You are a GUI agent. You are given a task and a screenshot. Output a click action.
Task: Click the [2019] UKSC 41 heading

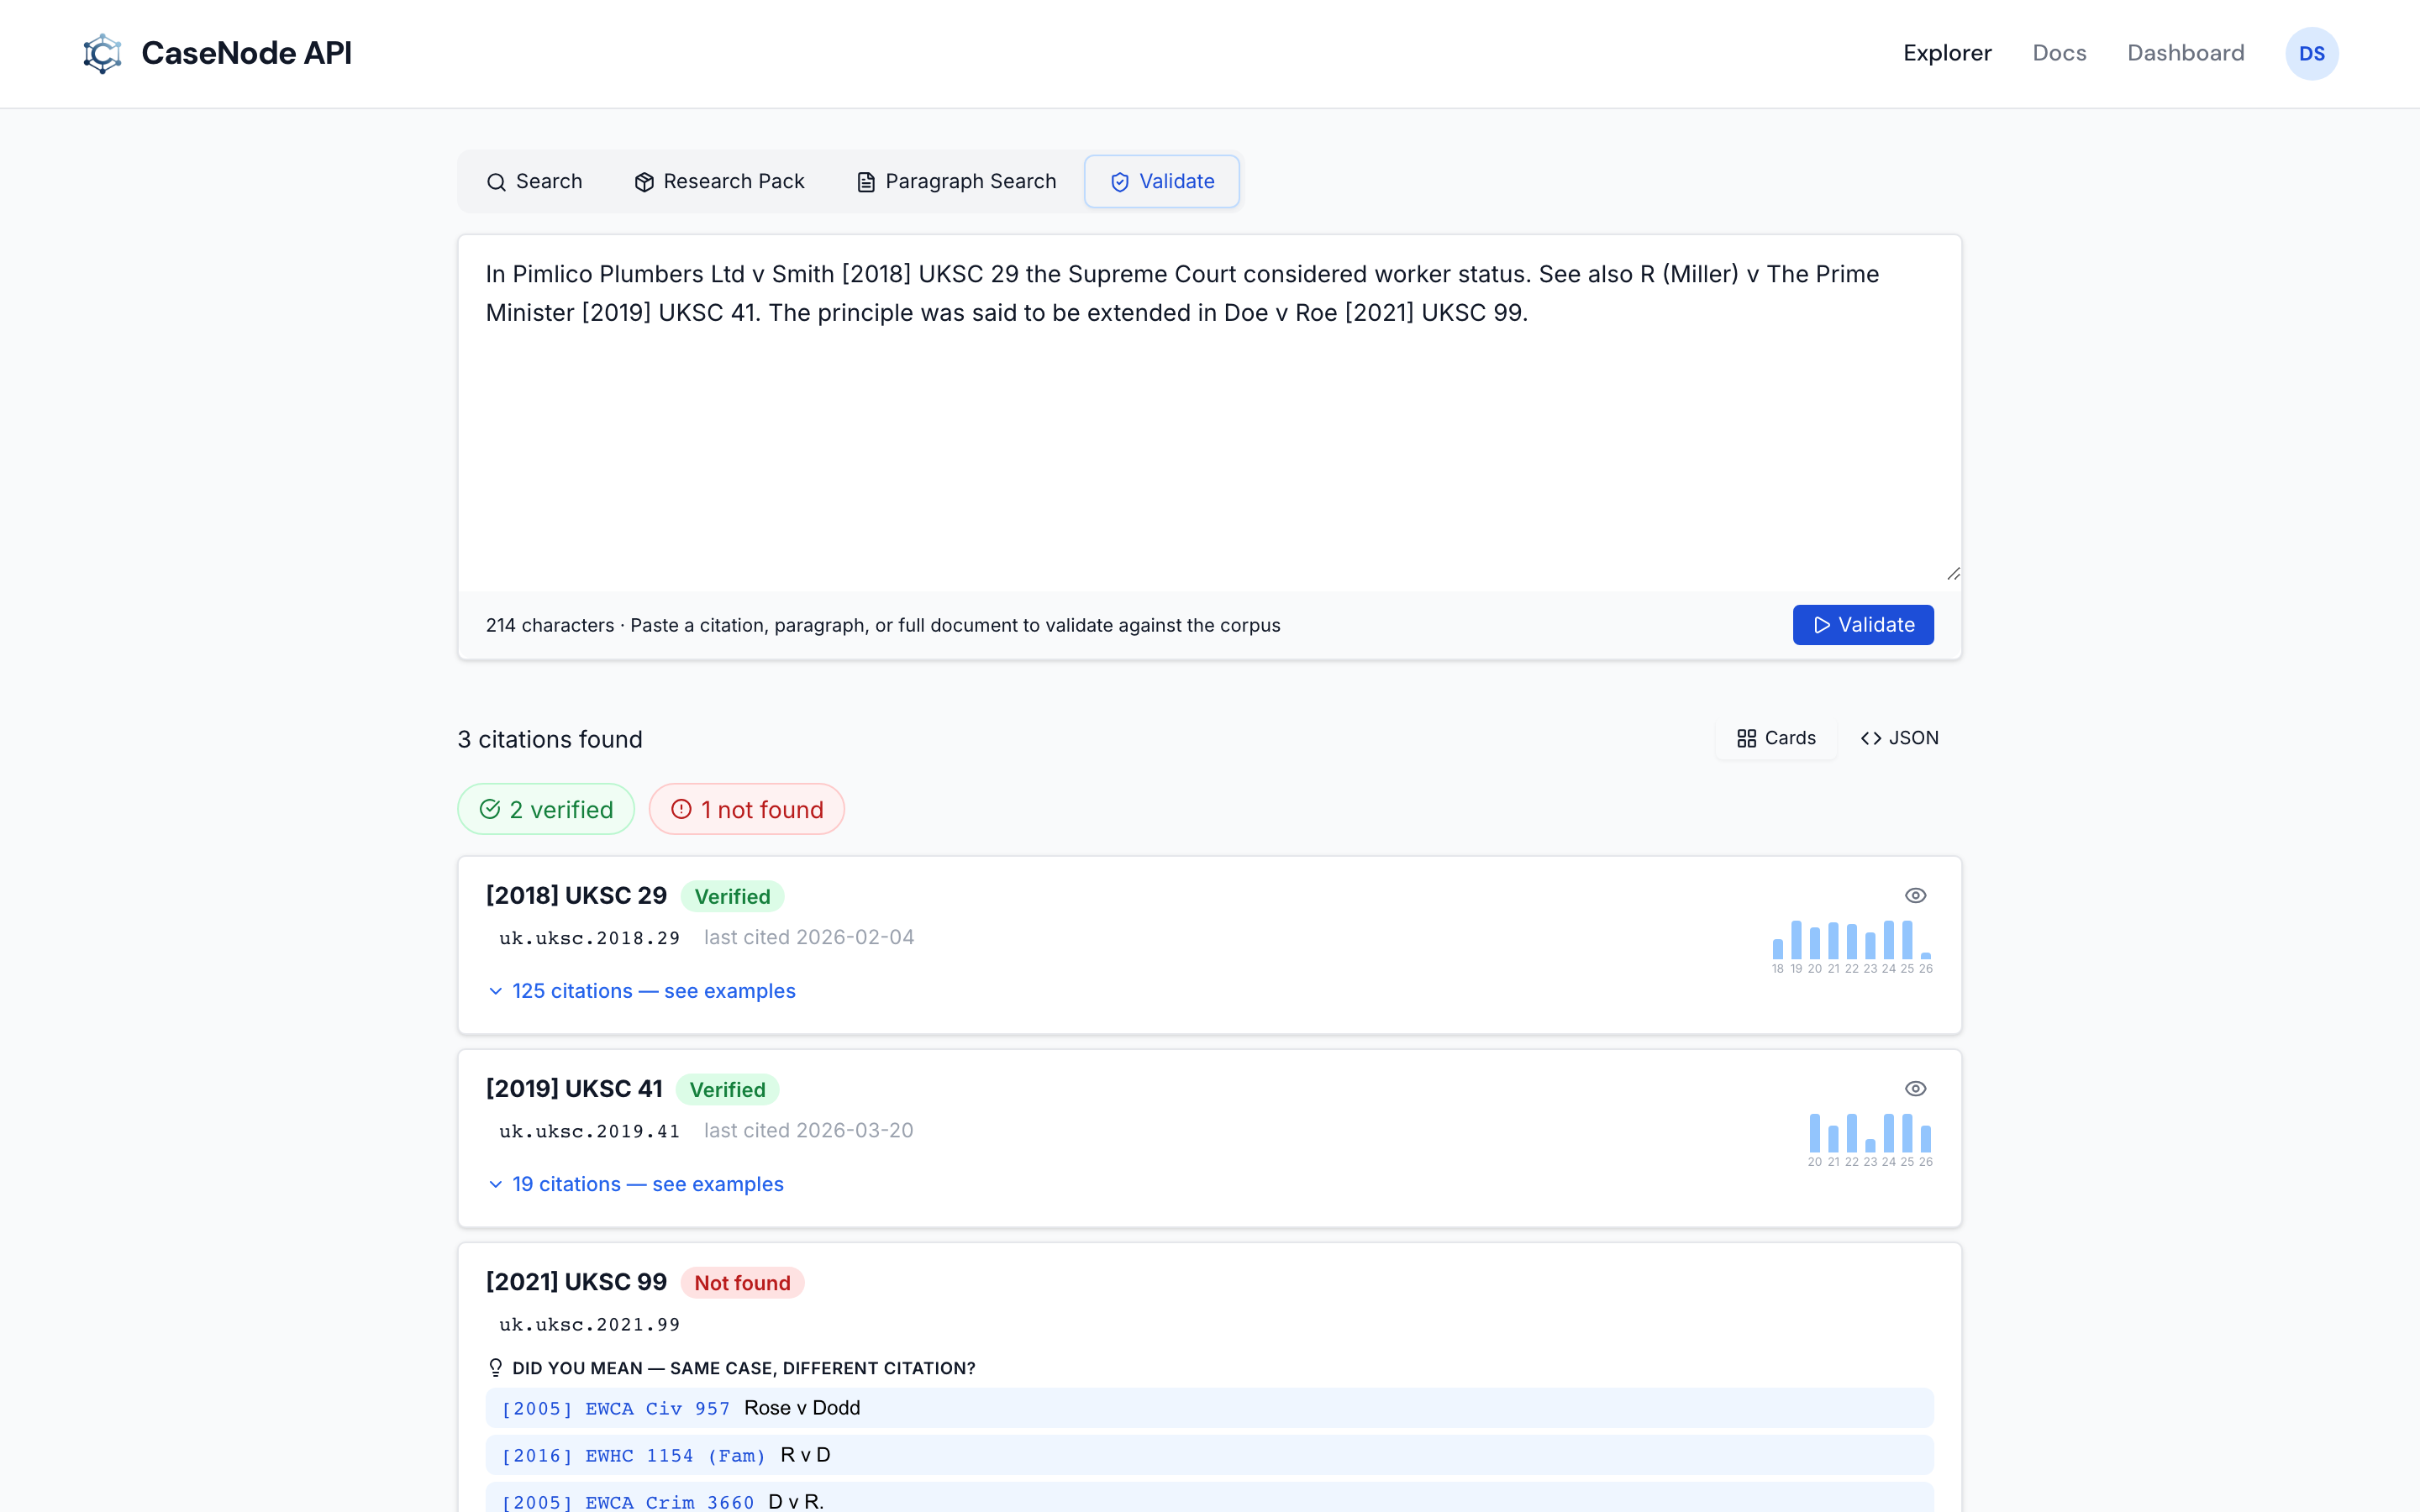pos(574,1088)
